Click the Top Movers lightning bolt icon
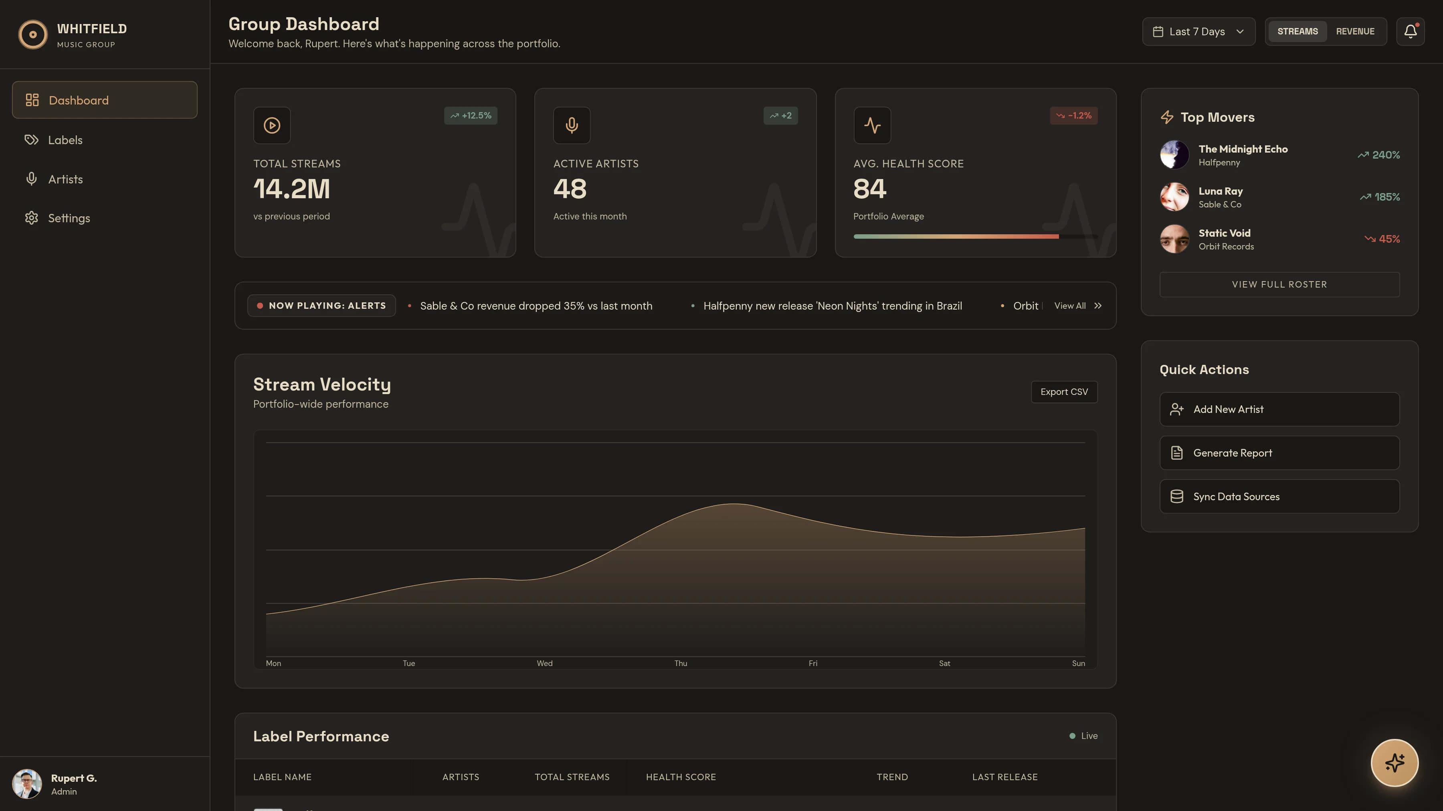This screenshot has width=1443, height=811. pos(1167,117)
